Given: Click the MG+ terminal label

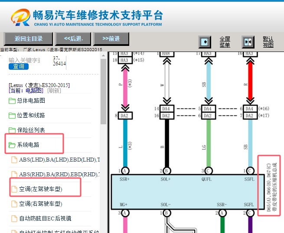Looking at the screenshot, I should 124,204.
